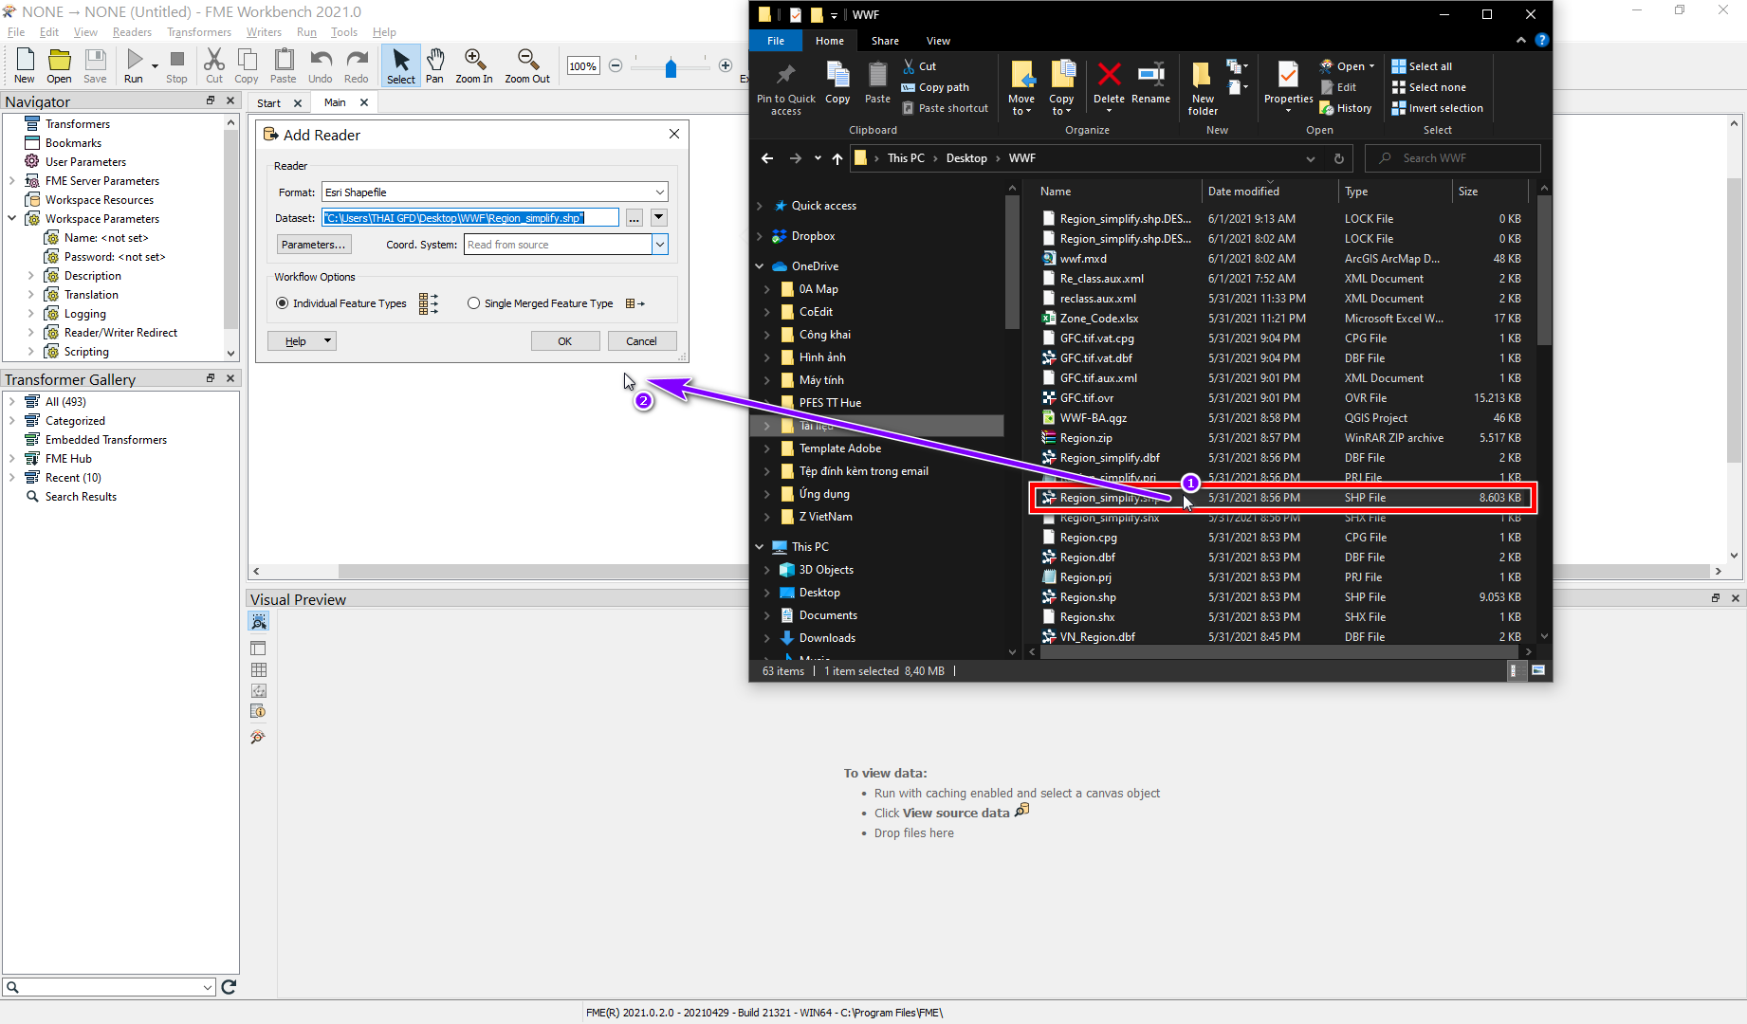Click the Cut icon in FME toolbar

214,65
